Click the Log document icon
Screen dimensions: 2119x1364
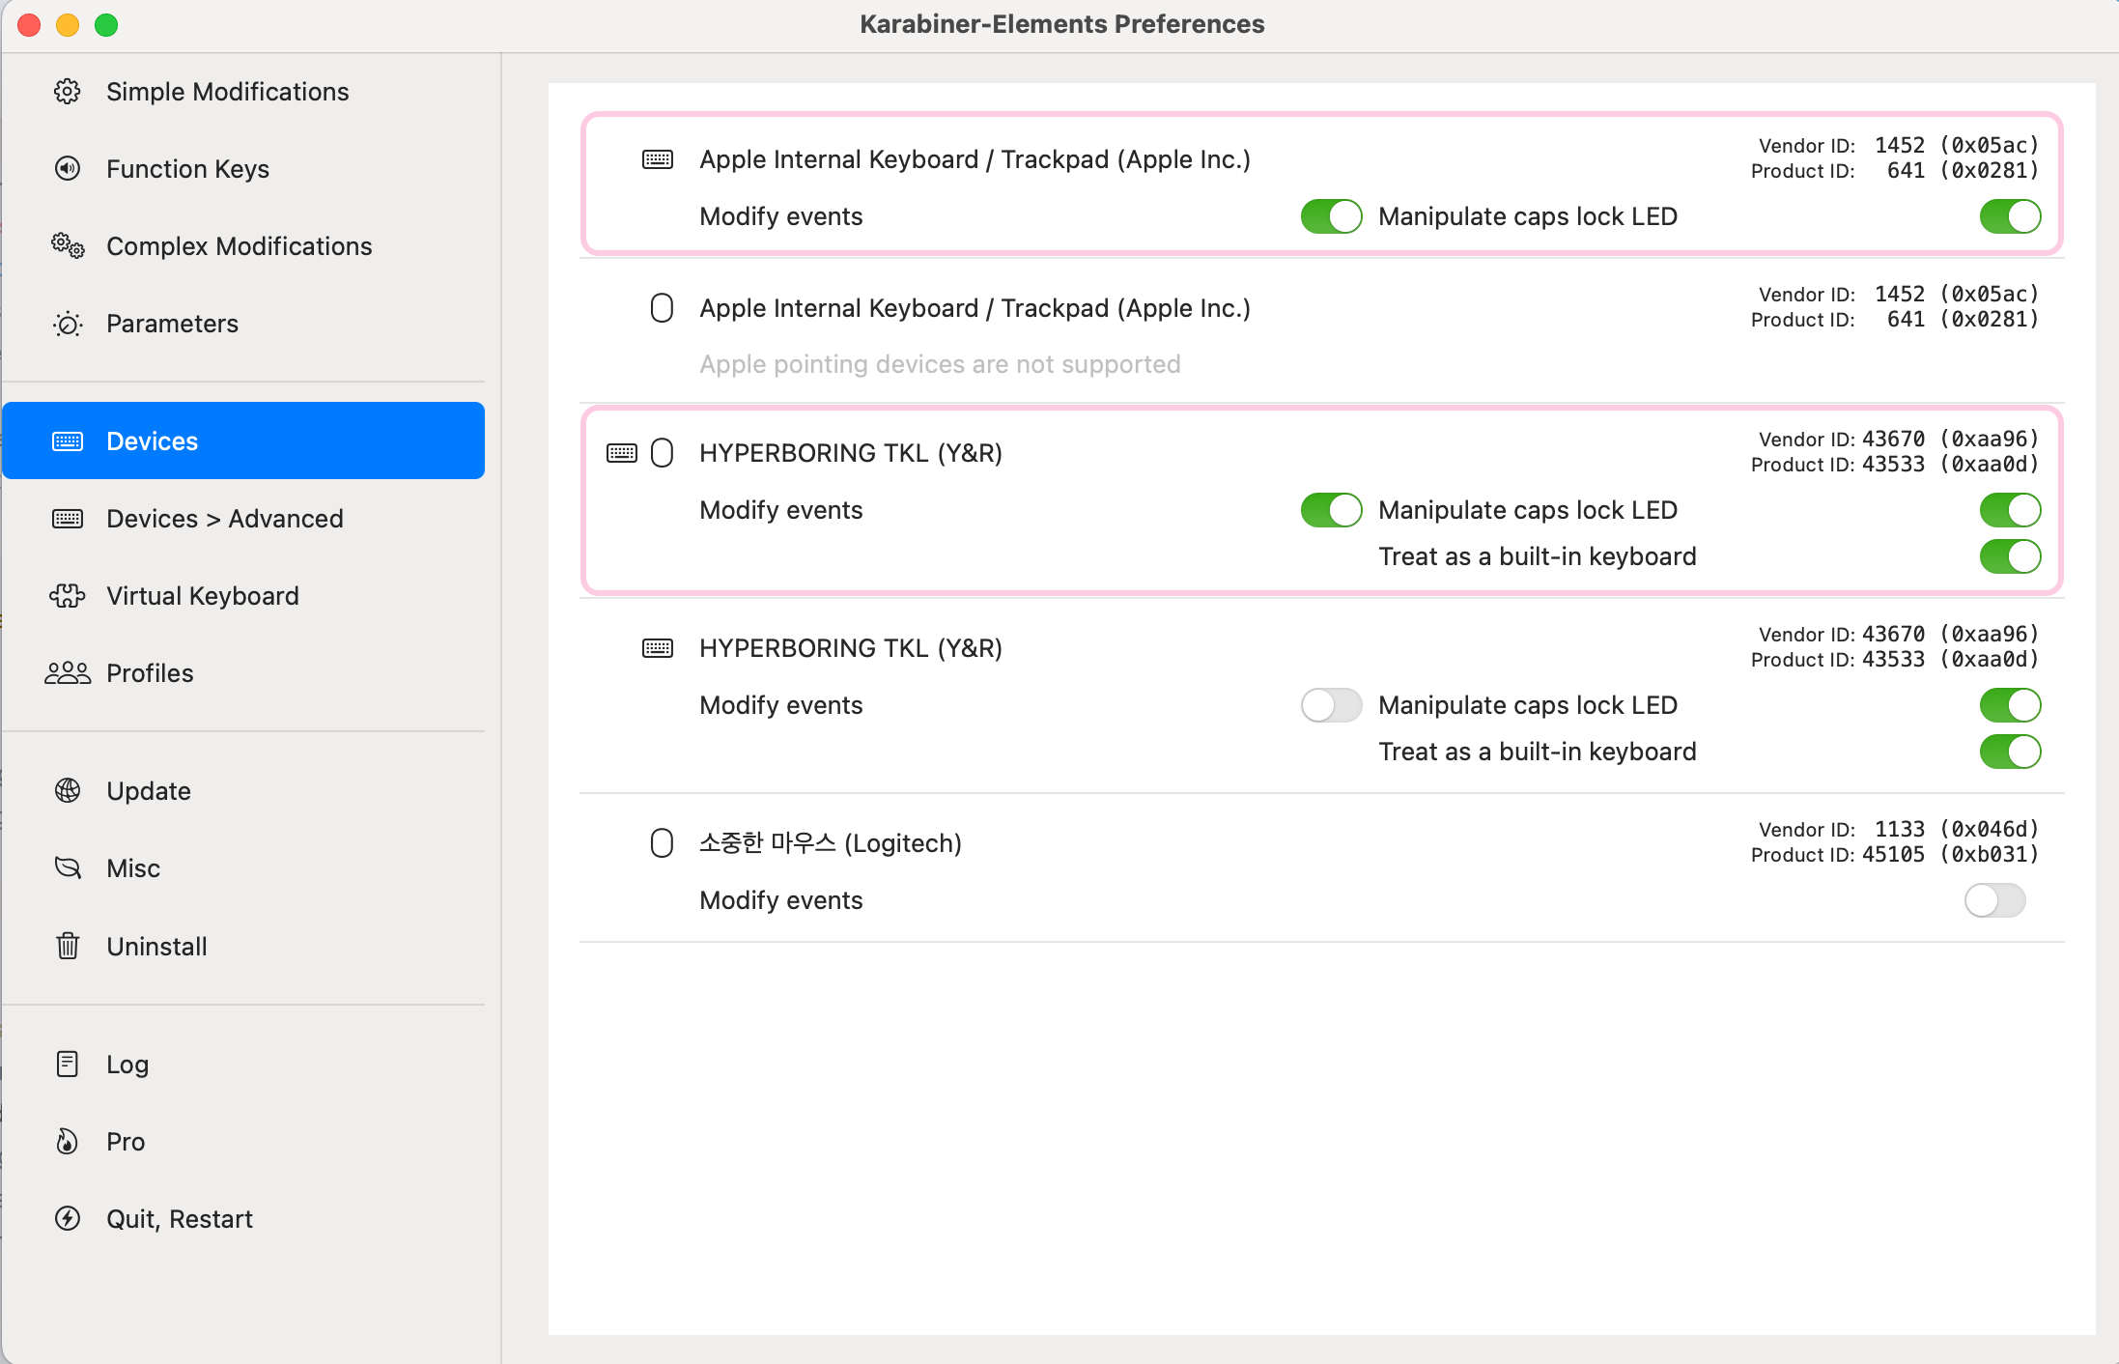click(x=67, y=1064)
